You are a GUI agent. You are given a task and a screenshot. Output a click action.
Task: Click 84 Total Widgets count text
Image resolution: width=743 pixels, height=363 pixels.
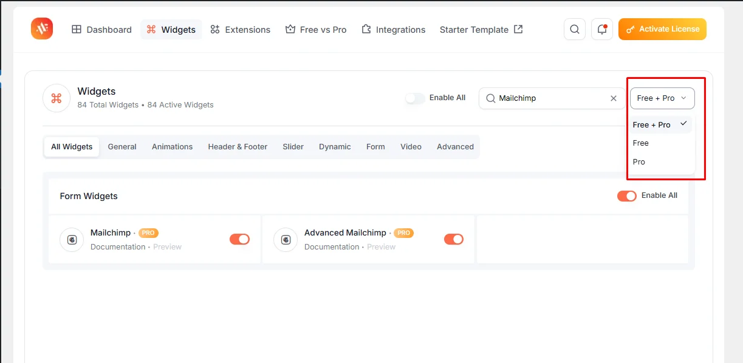(108, 105)
